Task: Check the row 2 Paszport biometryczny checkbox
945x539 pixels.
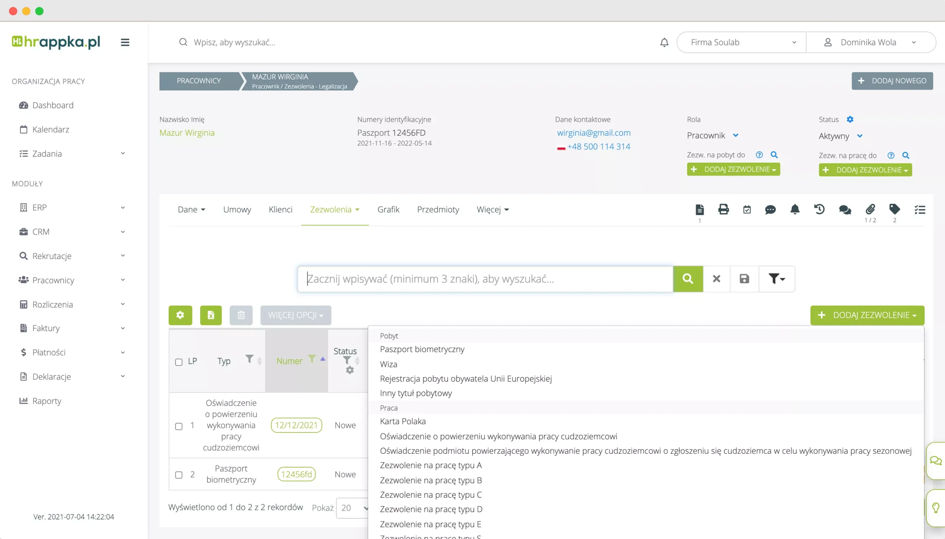Action: (179, 475)
